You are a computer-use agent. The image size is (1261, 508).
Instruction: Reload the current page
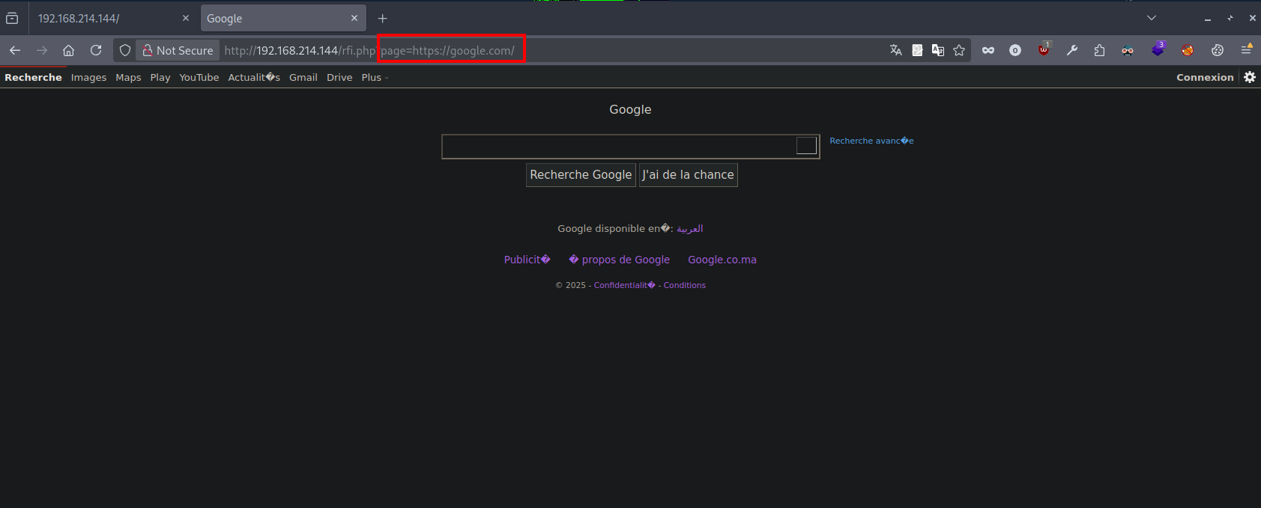coord(96,50)
